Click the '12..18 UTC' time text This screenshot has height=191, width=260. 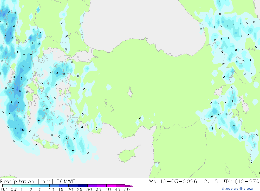pyautogui.click(x=216, y=181)
